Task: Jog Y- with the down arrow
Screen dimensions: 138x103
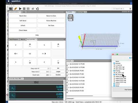Action: pos(30,62)
